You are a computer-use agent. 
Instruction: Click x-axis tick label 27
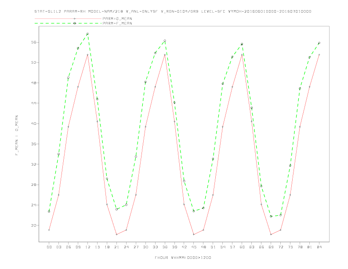point(136,247)
